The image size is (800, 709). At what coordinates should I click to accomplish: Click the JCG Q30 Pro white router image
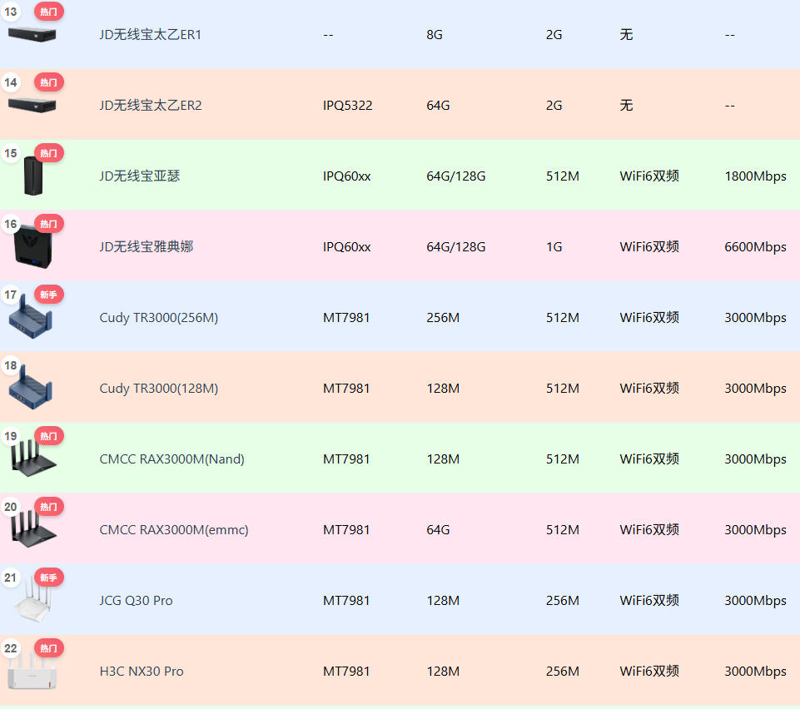[33, 600]
